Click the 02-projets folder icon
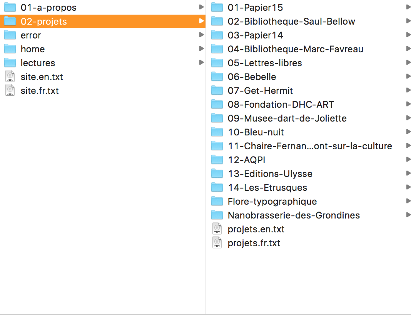Screen dimensions: 411x317 [x=10, y=21]
